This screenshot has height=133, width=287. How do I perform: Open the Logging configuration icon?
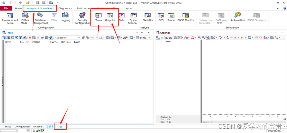(65, 15)
